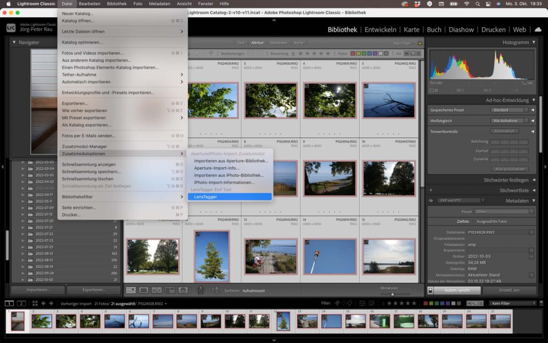Adjust the Miniaturen thumbnail size slider
Viewport: 548px width, 343px height.
pyautogui.click(x=392, y=294)
